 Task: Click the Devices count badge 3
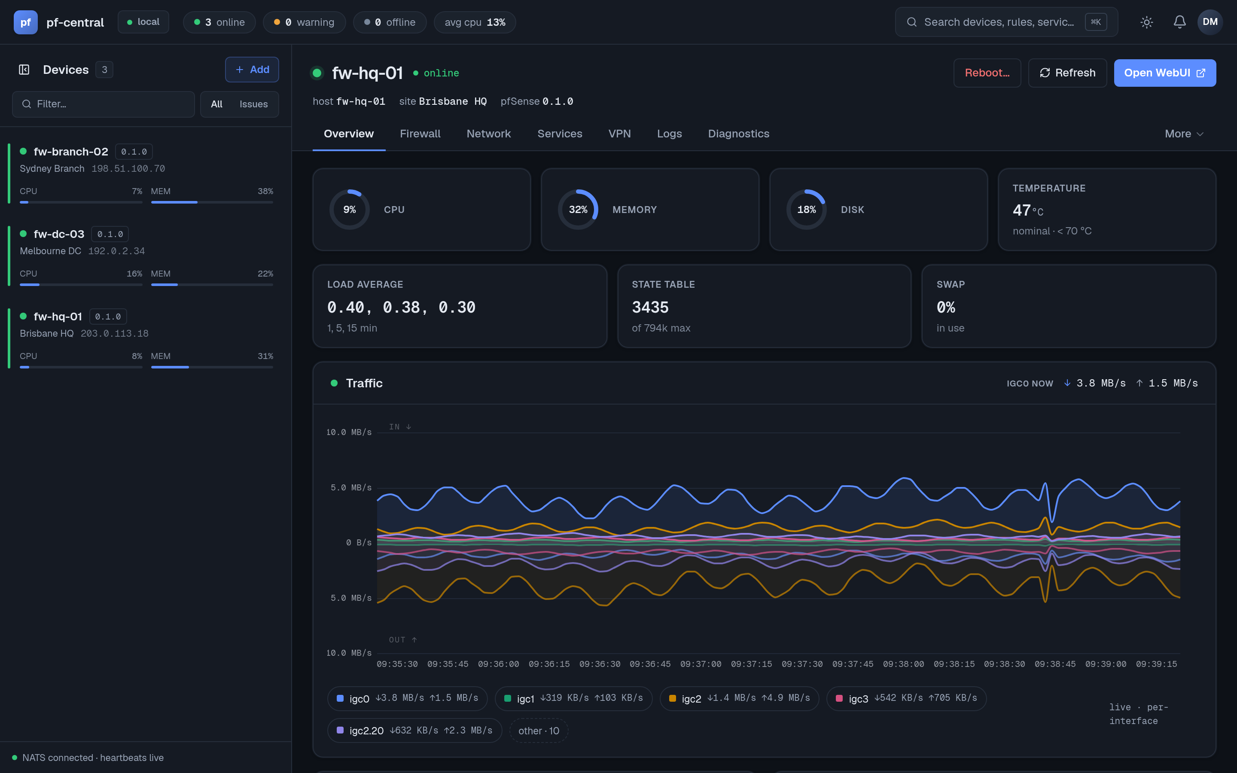104,70
